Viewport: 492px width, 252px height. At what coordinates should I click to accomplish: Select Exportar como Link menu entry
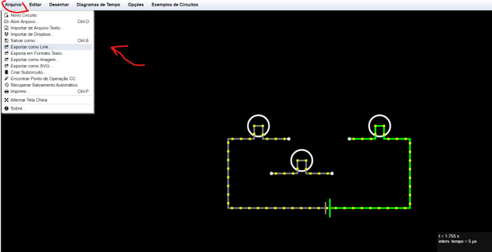47,47
